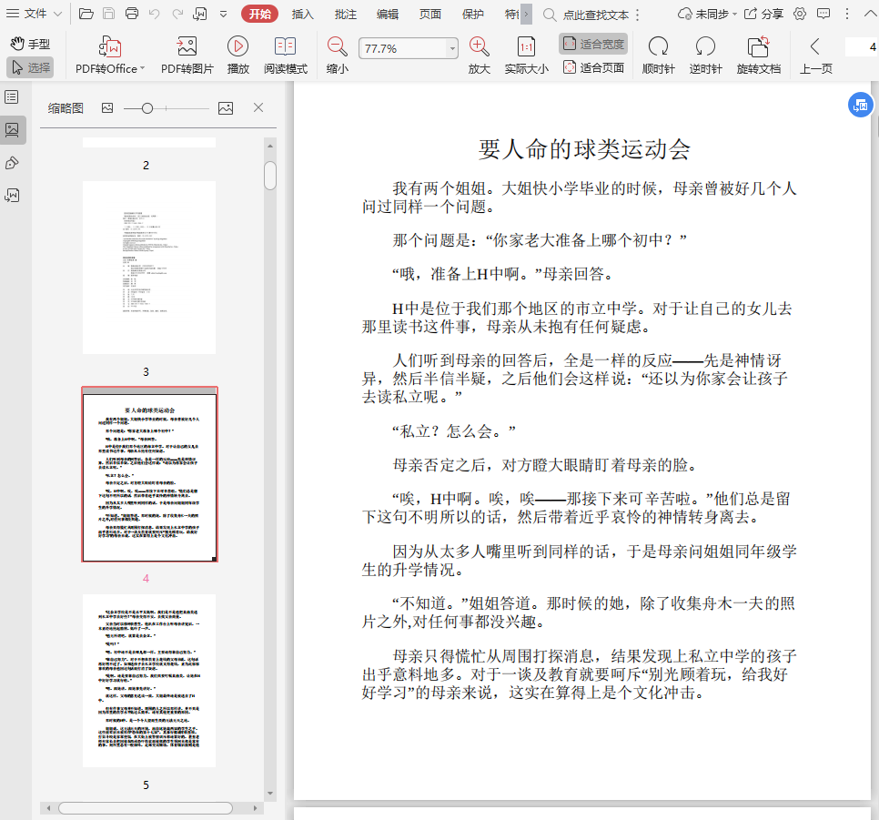Screen dimensions: 879x820
Task: Activate the 选择 selection tool
Action: (x=30, y=67)
